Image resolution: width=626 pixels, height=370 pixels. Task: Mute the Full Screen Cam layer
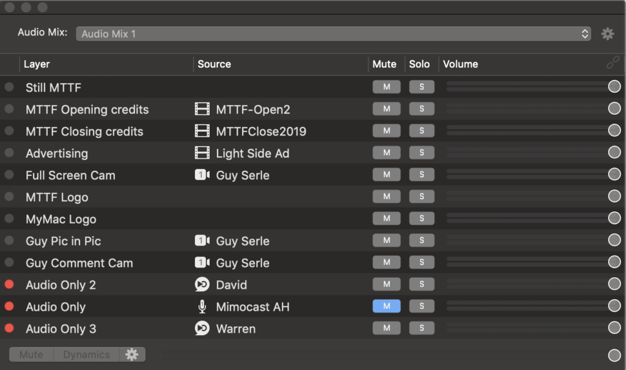point(386,175)
